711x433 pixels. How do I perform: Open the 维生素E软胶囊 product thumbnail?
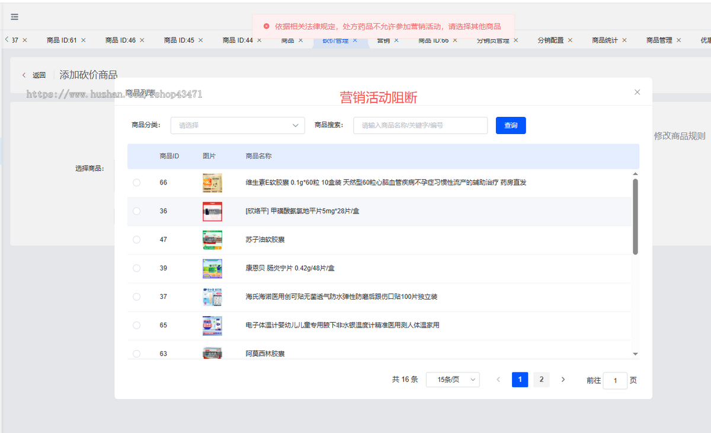tap(212, 183)
